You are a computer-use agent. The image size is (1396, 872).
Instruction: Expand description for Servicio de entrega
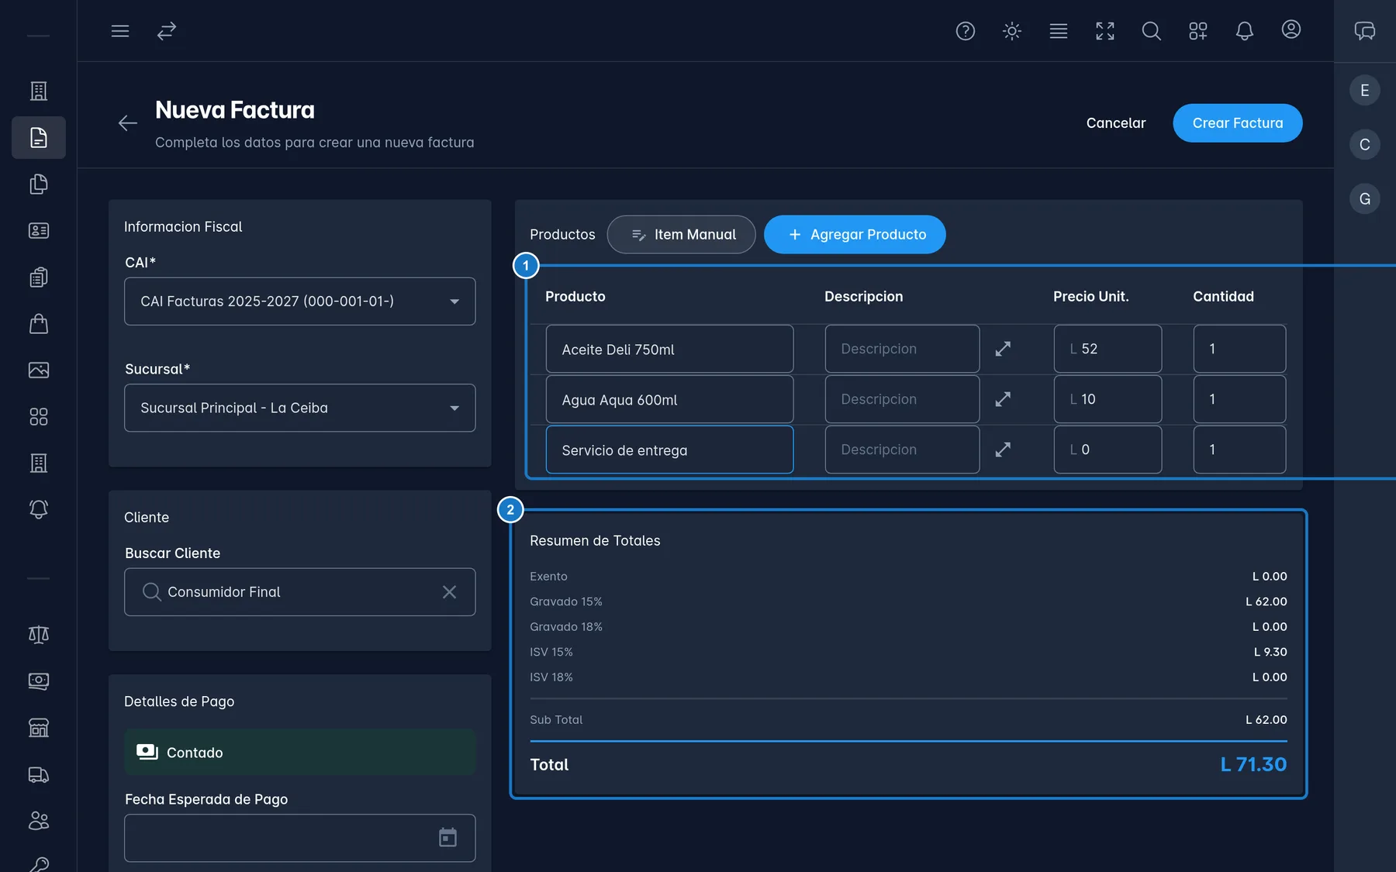click(x=1003, y=450)
